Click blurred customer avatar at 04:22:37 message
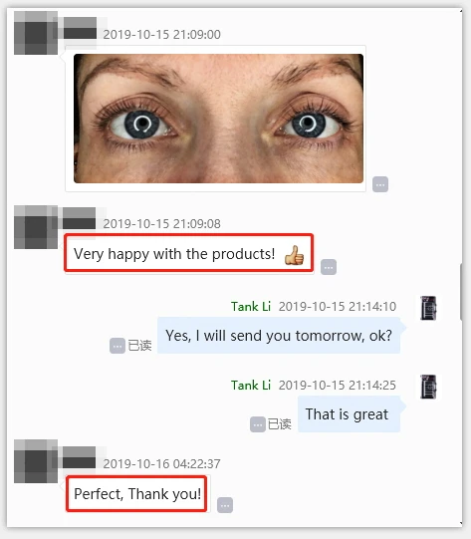This screenshot has height=539, width=471. coord(36,461)
